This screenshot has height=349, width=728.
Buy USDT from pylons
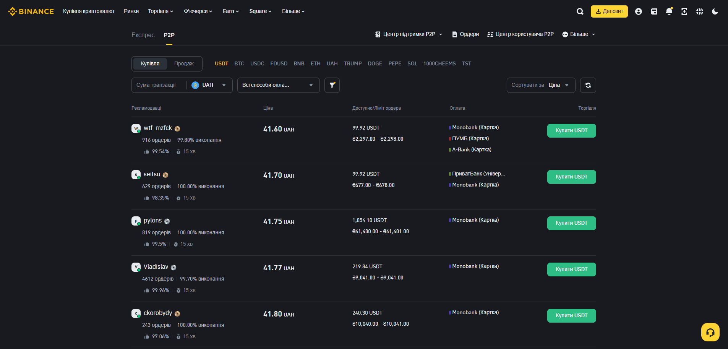click(x=571, y=223)
